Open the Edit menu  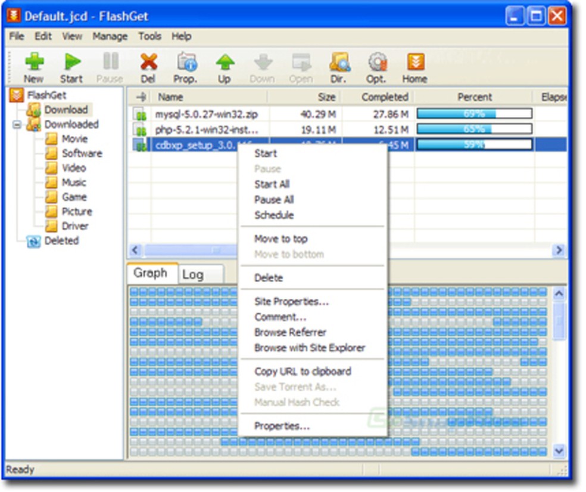pyautogui.click(x=43, y=36)
